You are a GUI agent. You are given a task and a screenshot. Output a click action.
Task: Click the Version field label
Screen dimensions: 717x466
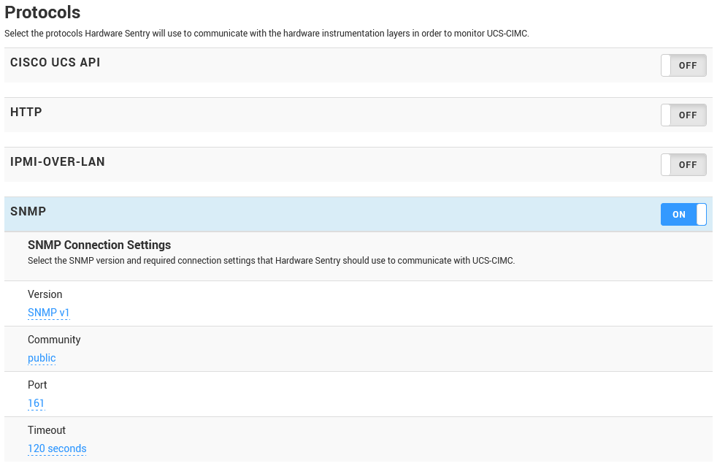pos(45,294)
